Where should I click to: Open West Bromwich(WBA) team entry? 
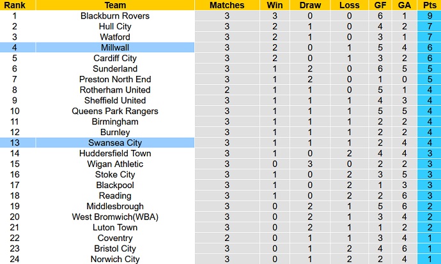click(116, 217)
